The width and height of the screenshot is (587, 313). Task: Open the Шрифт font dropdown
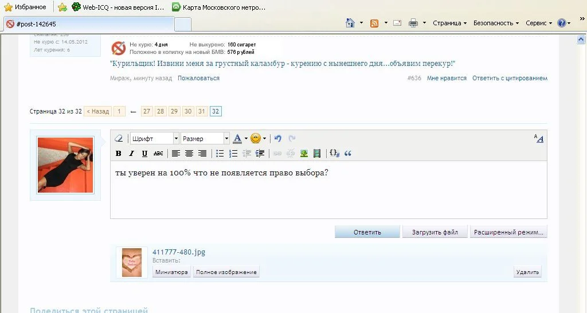[154, 139]
